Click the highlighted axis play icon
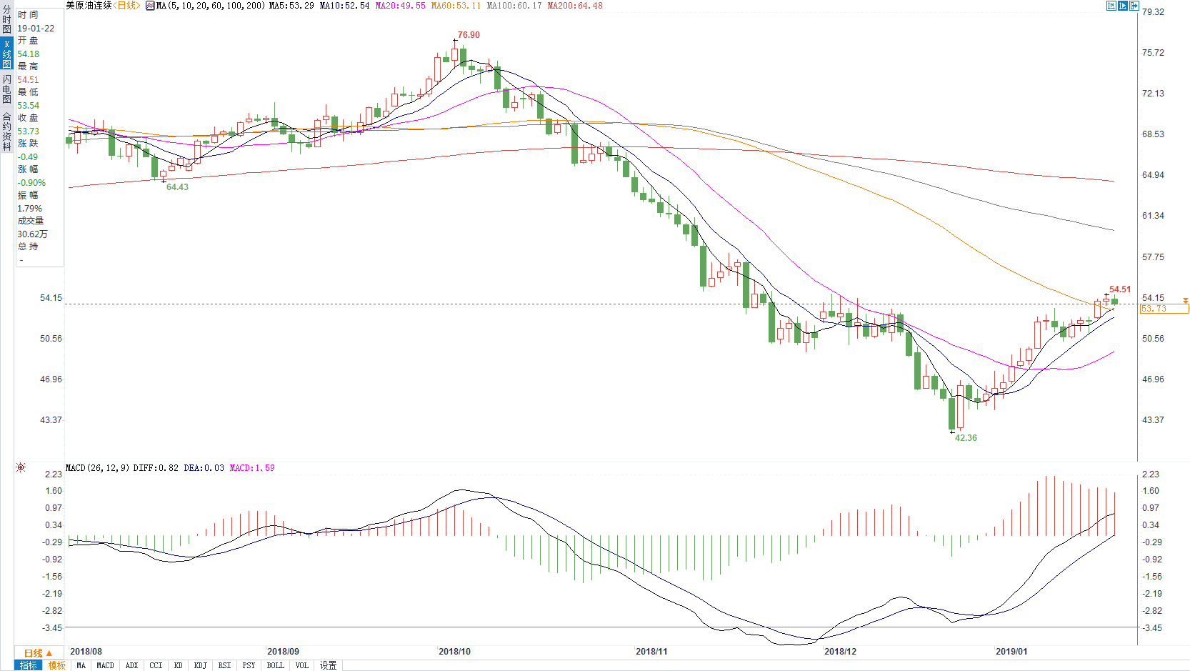This screenshot has width=1190, height=671. click(x=1122, y=6)
